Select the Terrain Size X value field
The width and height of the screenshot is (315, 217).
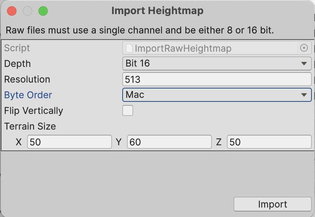(x=69, y=142)
